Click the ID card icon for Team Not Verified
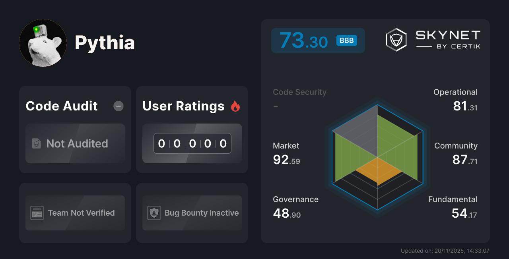509x259 pixels. [37, 213]
